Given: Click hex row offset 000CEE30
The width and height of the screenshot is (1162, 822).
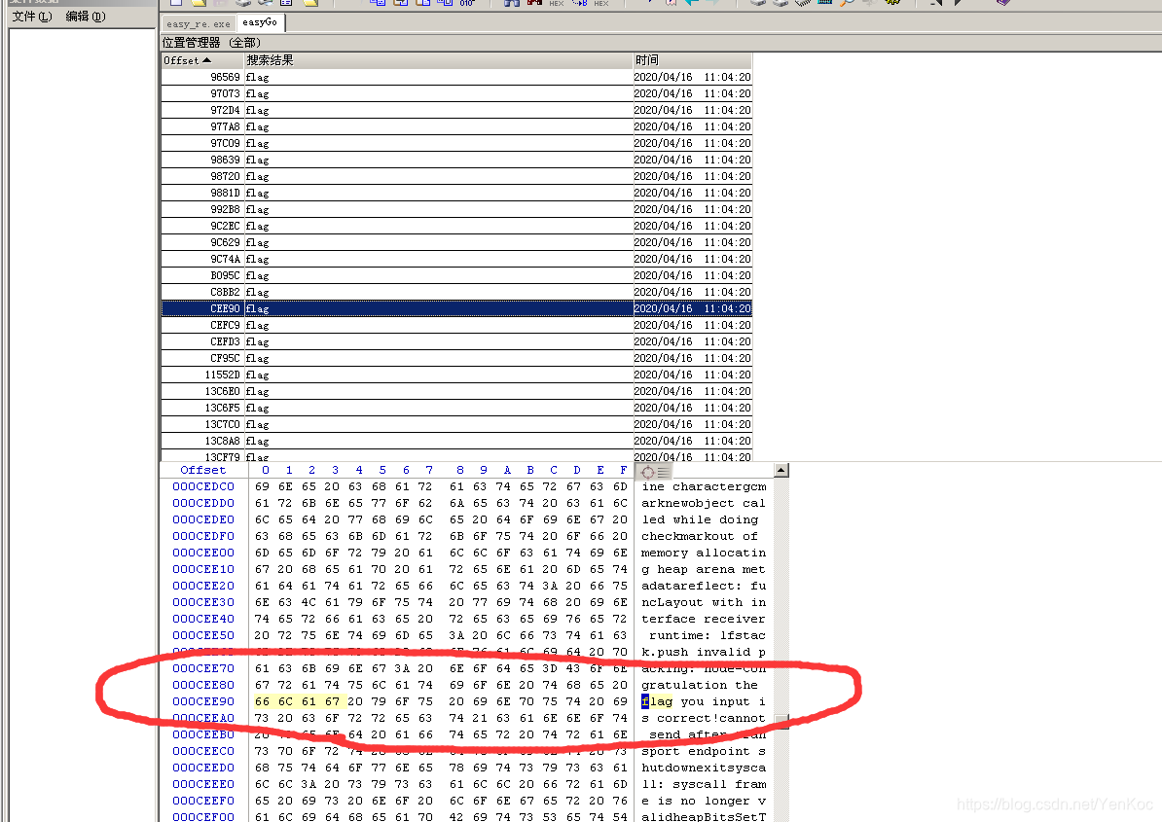Looking at the screenshot, I should [x=203, y=603].
